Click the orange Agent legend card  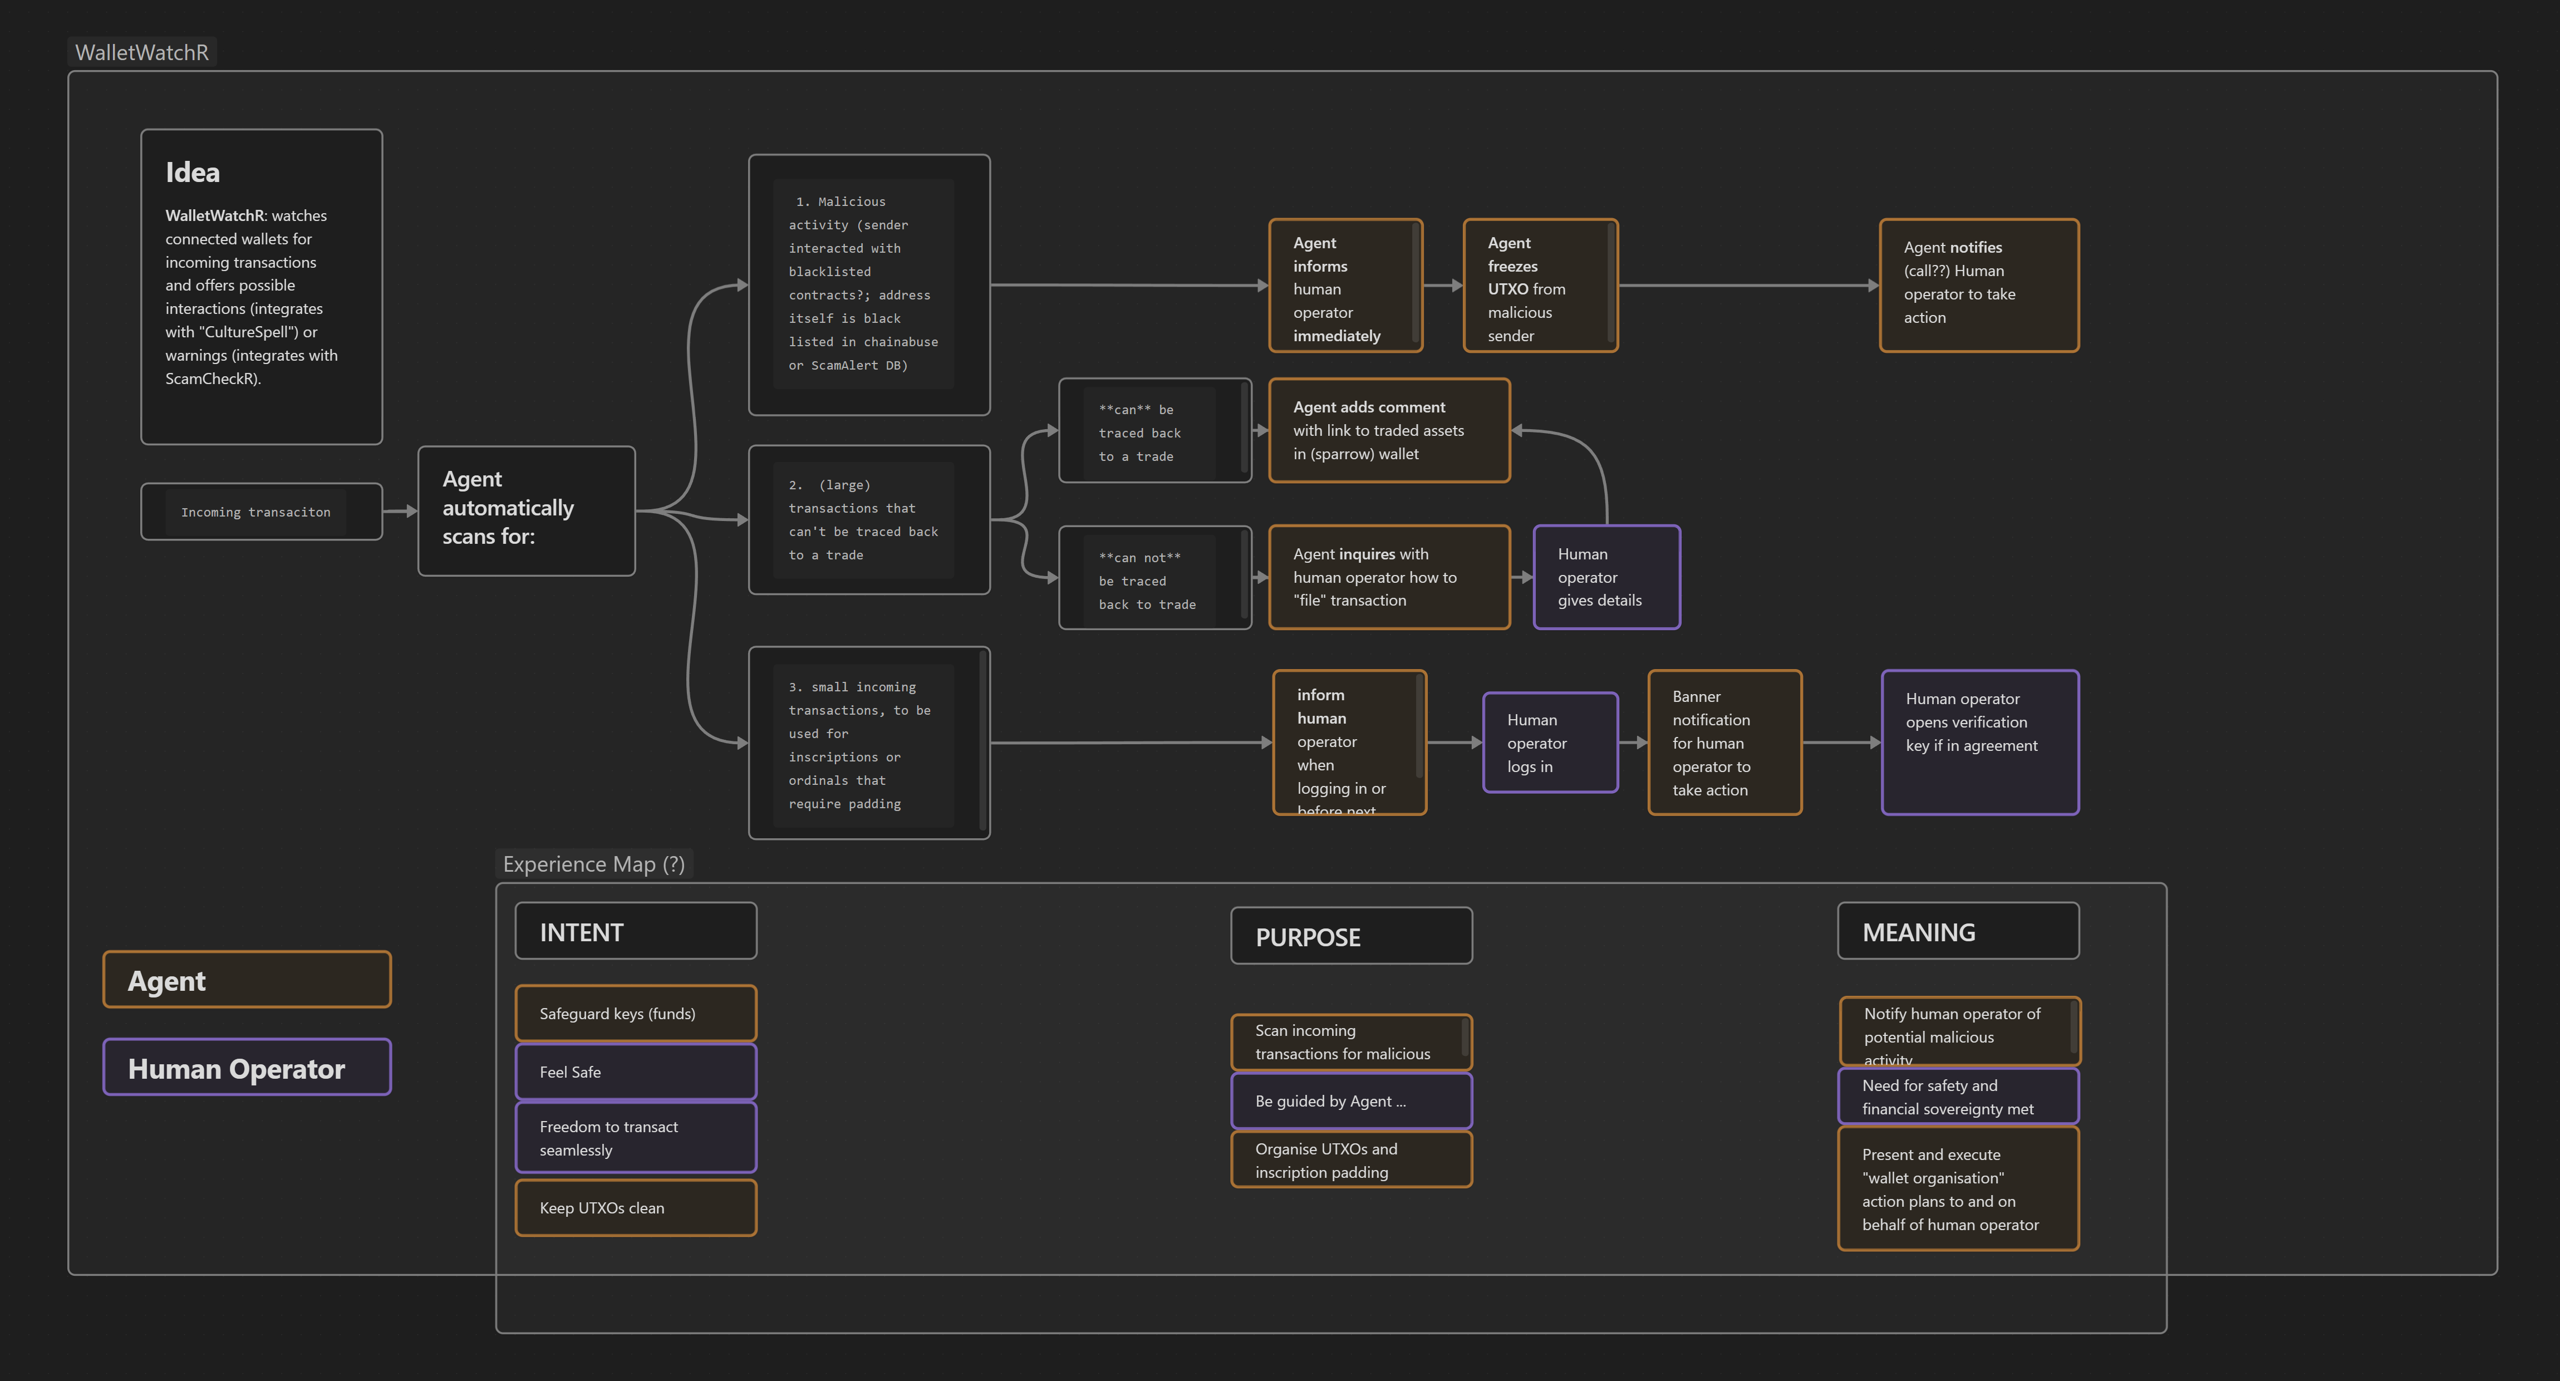(247, 981)
